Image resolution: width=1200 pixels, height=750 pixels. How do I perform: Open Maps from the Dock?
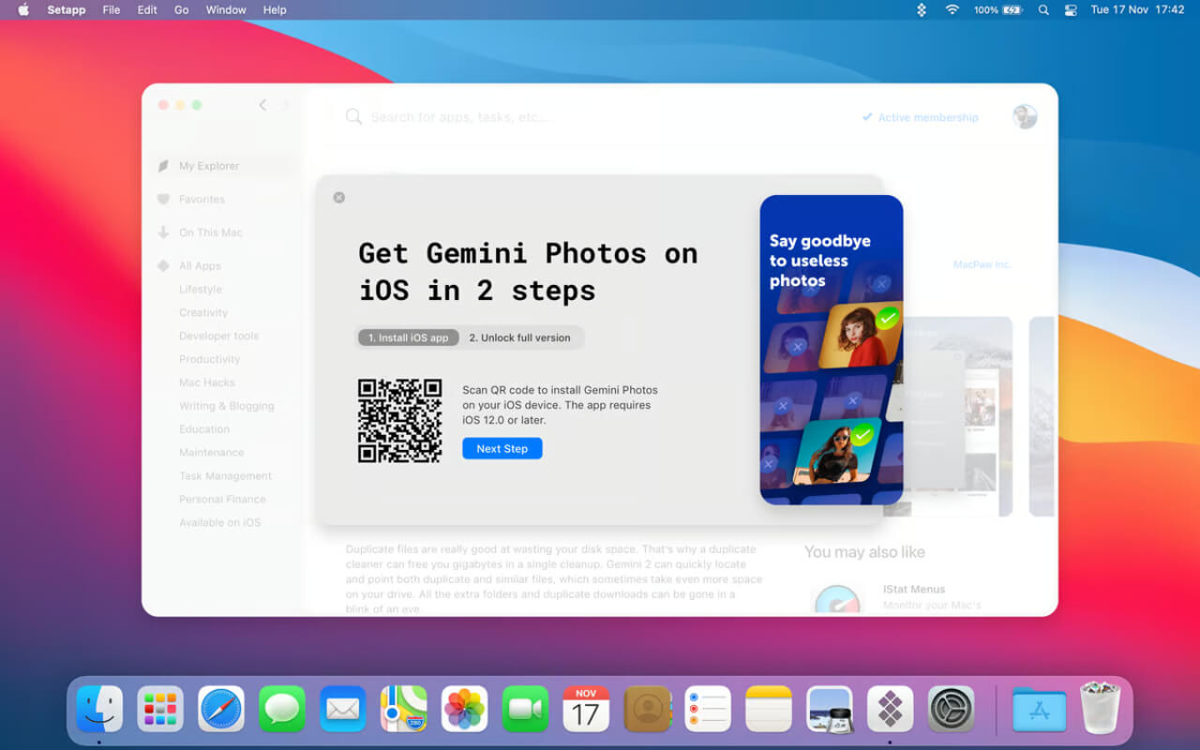coord(404,709)
